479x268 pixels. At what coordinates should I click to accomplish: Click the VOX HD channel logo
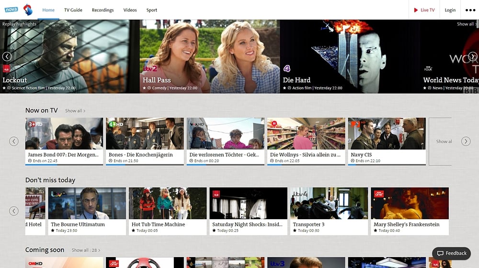(197, 124)
